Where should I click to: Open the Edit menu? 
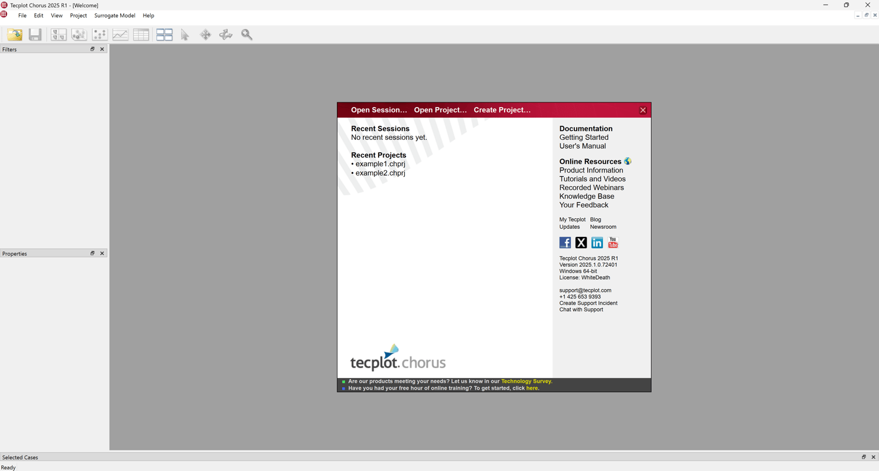point(39,16)
